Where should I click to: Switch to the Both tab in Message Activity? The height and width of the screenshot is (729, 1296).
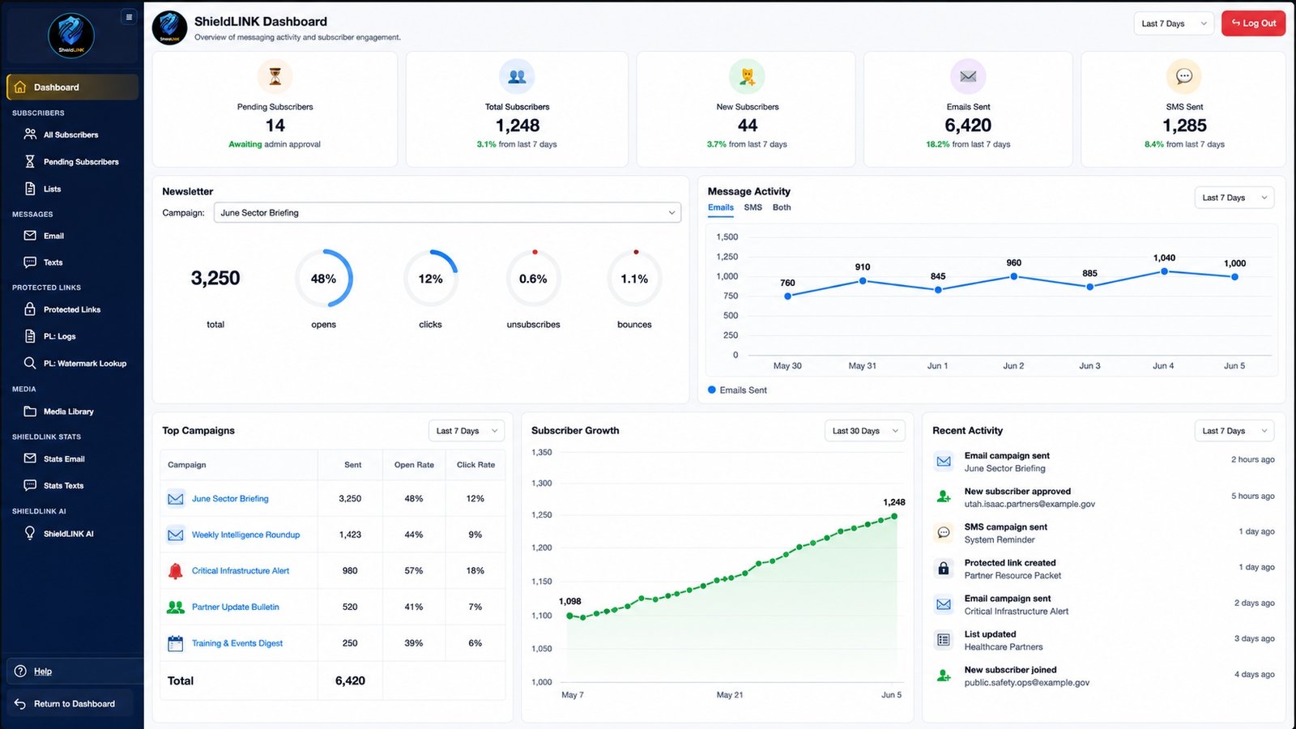[x=782, y=208]
